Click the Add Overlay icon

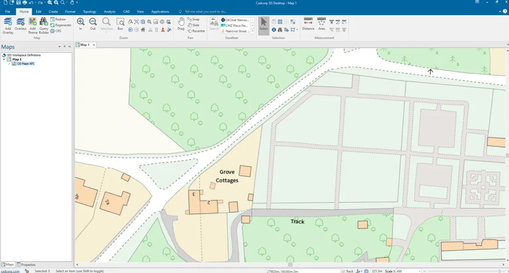click(x=7, y=25)
